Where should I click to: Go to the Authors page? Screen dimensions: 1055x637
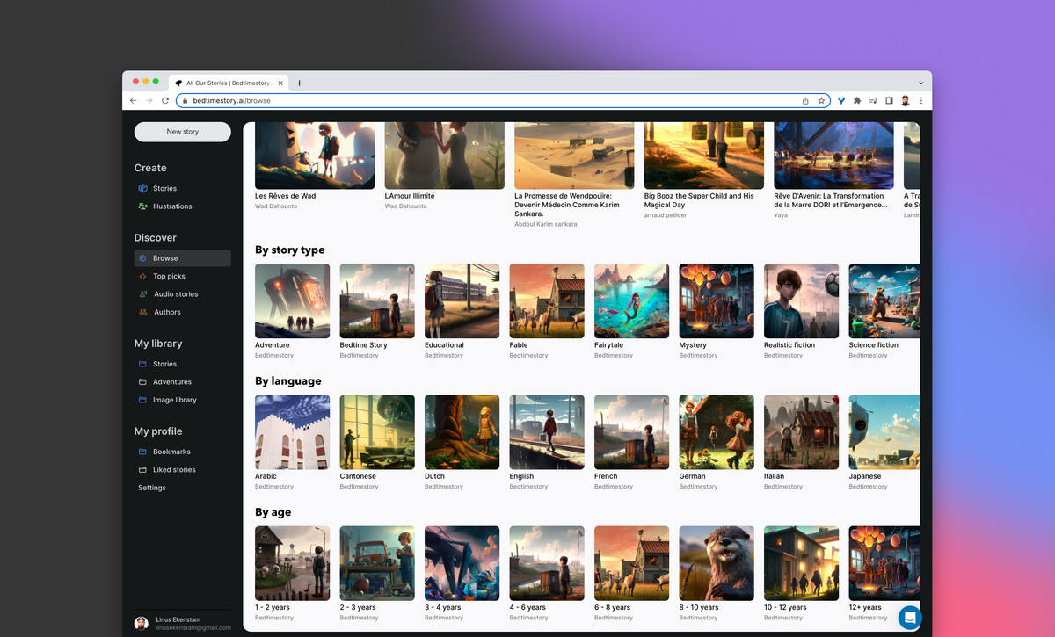167,312
